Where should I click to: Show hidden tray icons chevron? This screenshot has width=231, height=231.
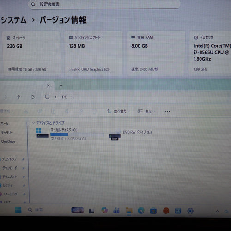tap(217, 211)
